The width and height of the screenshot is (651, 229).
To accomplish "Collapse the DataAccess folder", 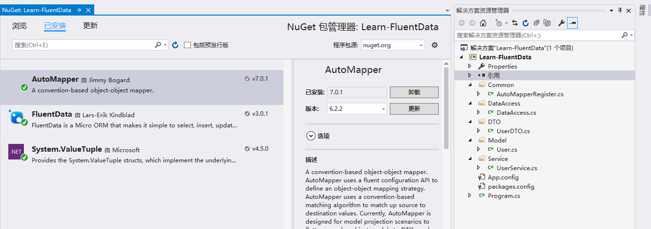I will tap(470, 103).
